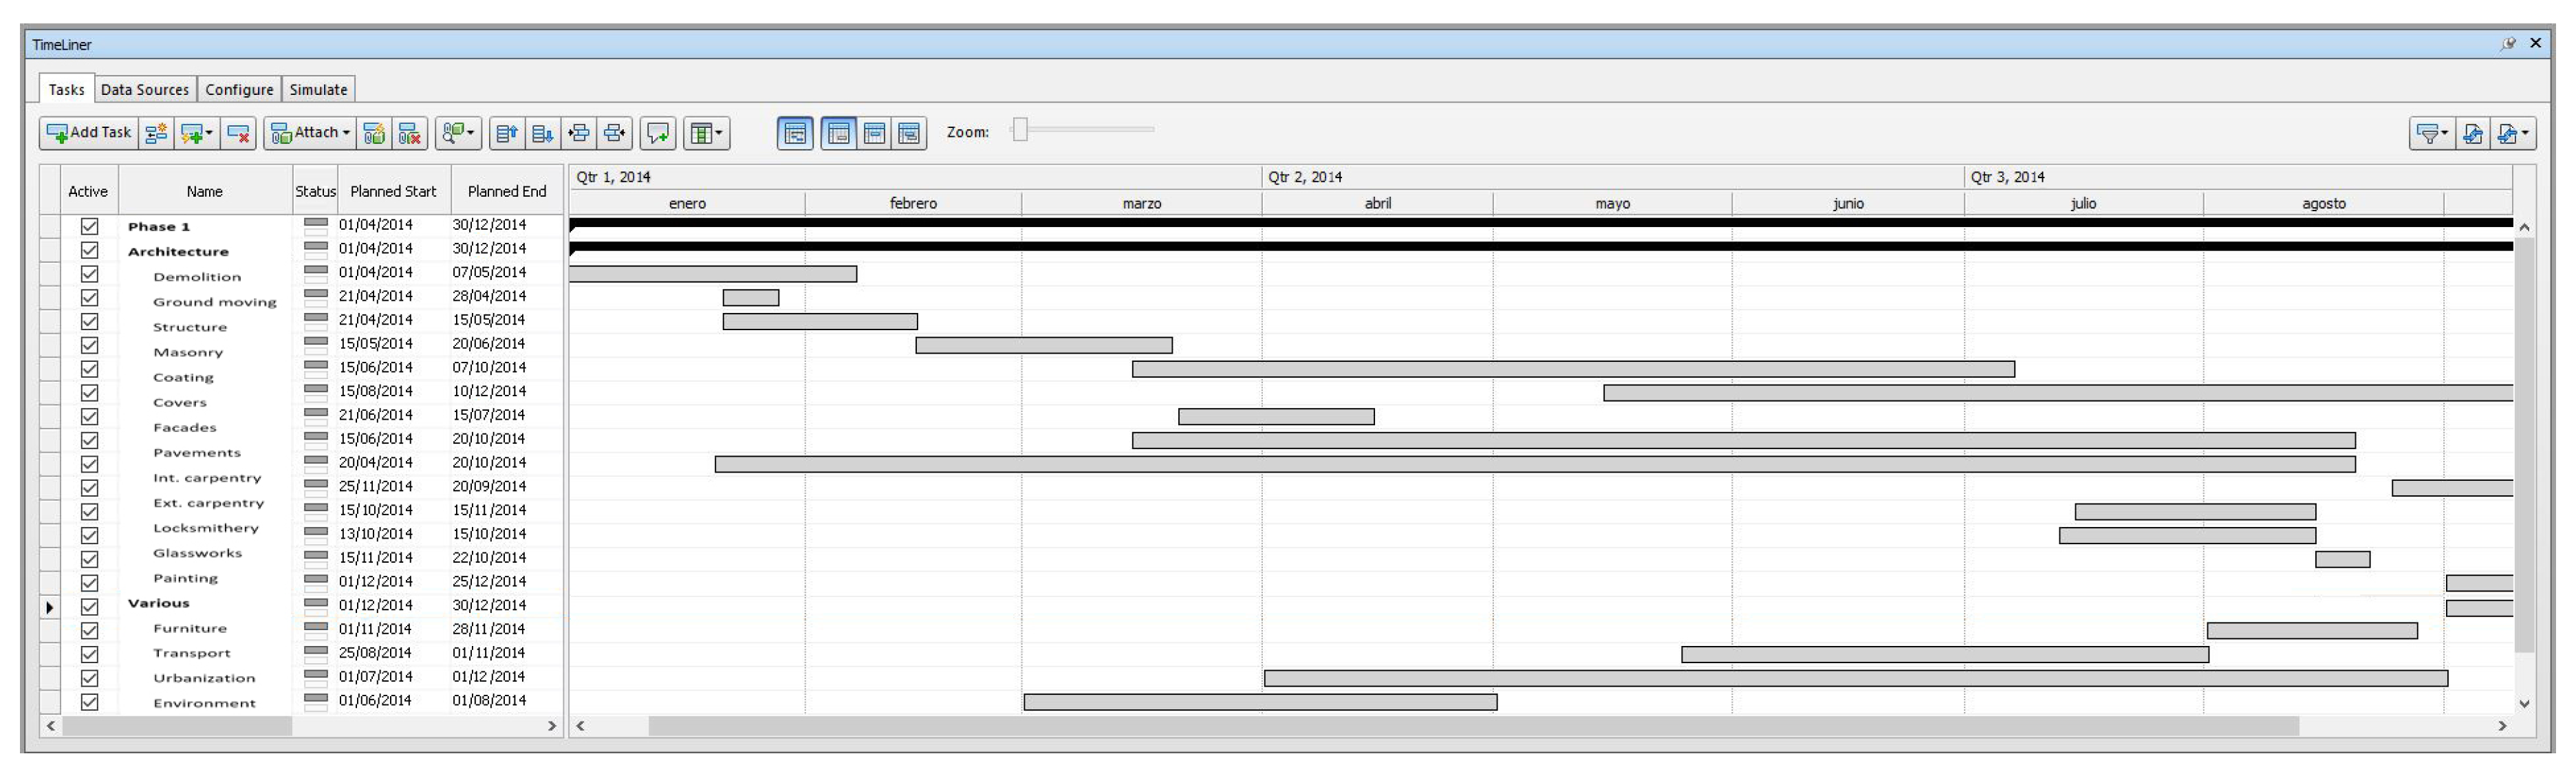Viewport: 2576px width, 776px height.
Task: Open the Data Sources tab
Action: (145, 89)
